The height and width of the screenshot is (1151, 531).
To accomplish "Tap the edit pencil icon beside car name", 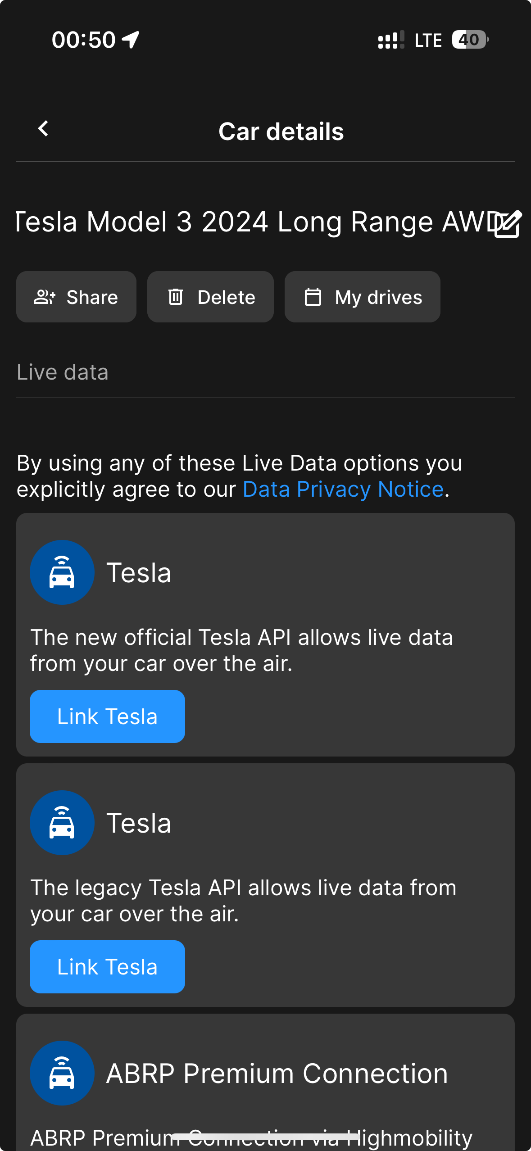I will tap(508, 224).
